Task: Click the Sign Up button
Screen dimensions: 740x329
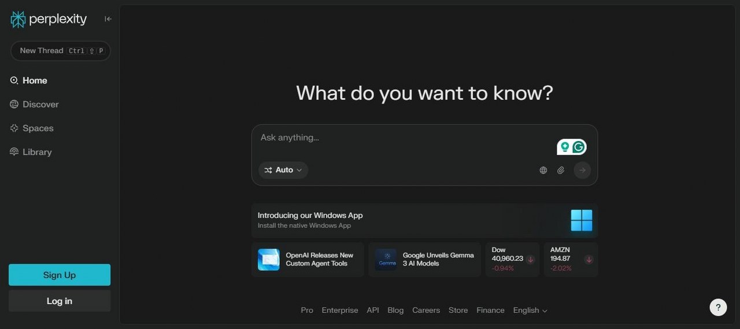Action: coord(60,275)
